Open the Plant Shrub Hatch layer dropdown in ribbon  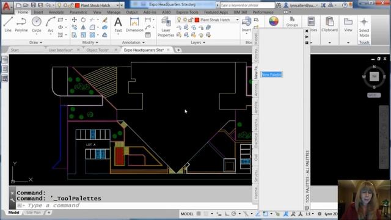(238, 20)
